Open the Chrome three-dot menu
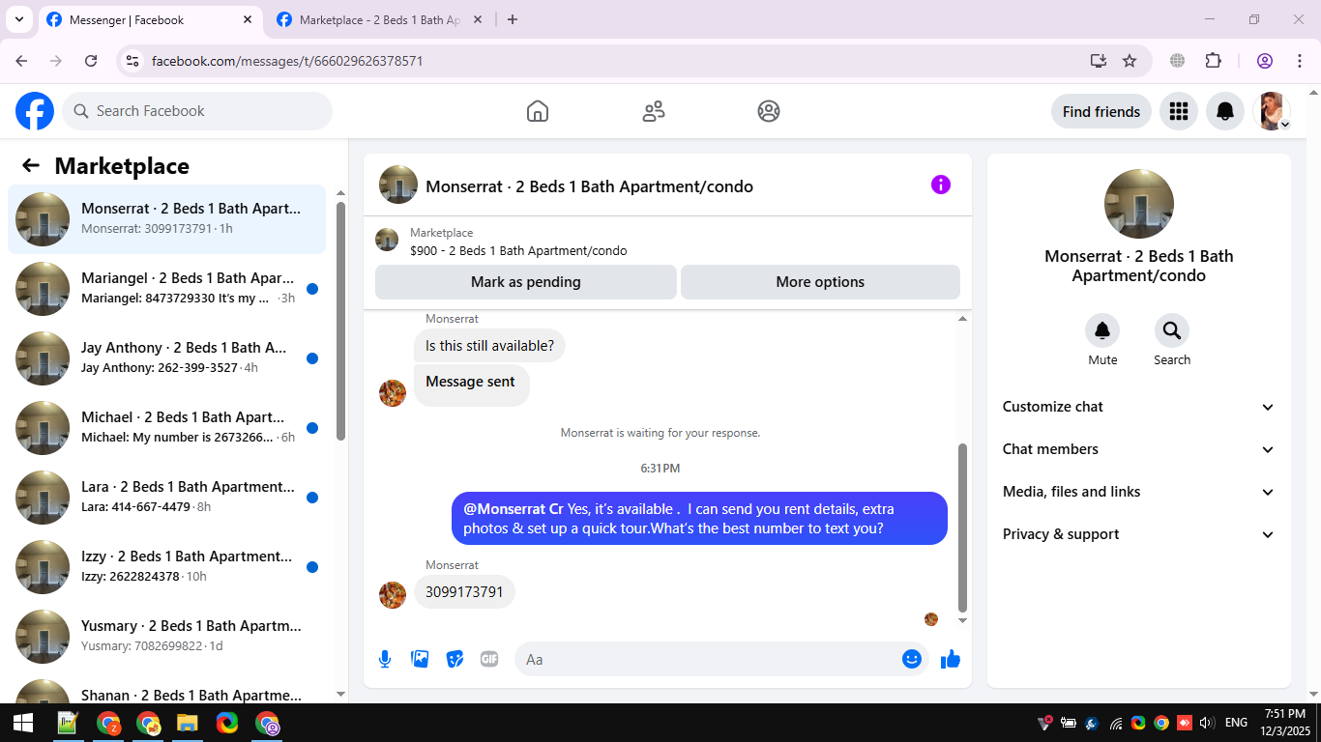 [1300, 61]
